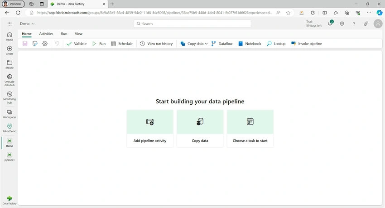Open notifications bell
The width and height of the screenshot is (385, 208).
tap(330, 23)
